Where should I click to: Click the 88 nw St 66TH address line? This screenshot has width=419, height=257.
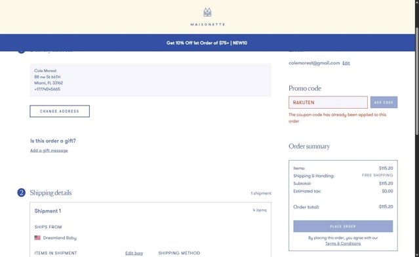[x=47, y=77]
